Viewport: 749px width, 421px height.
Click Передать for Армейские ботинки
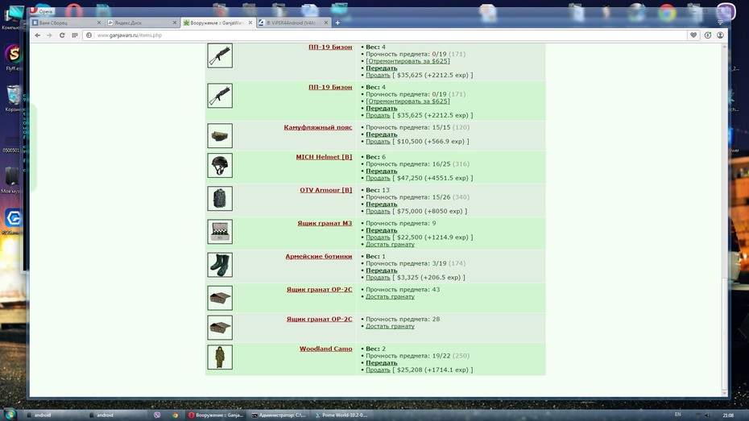(381, 270)
